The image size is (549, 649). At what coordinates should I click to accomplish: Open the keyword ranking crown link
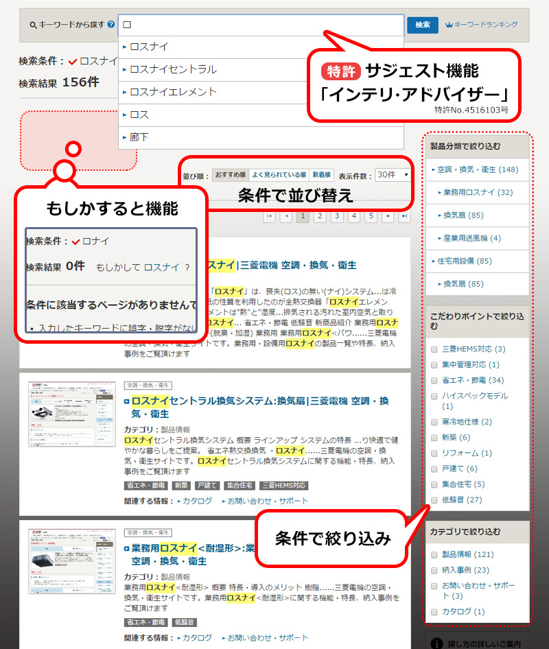click(481, 25)
